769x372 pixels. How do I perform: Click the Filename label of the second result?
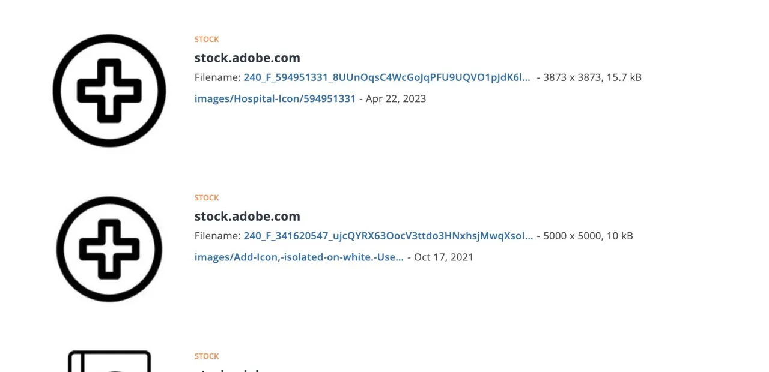click(x=217, y=236)
